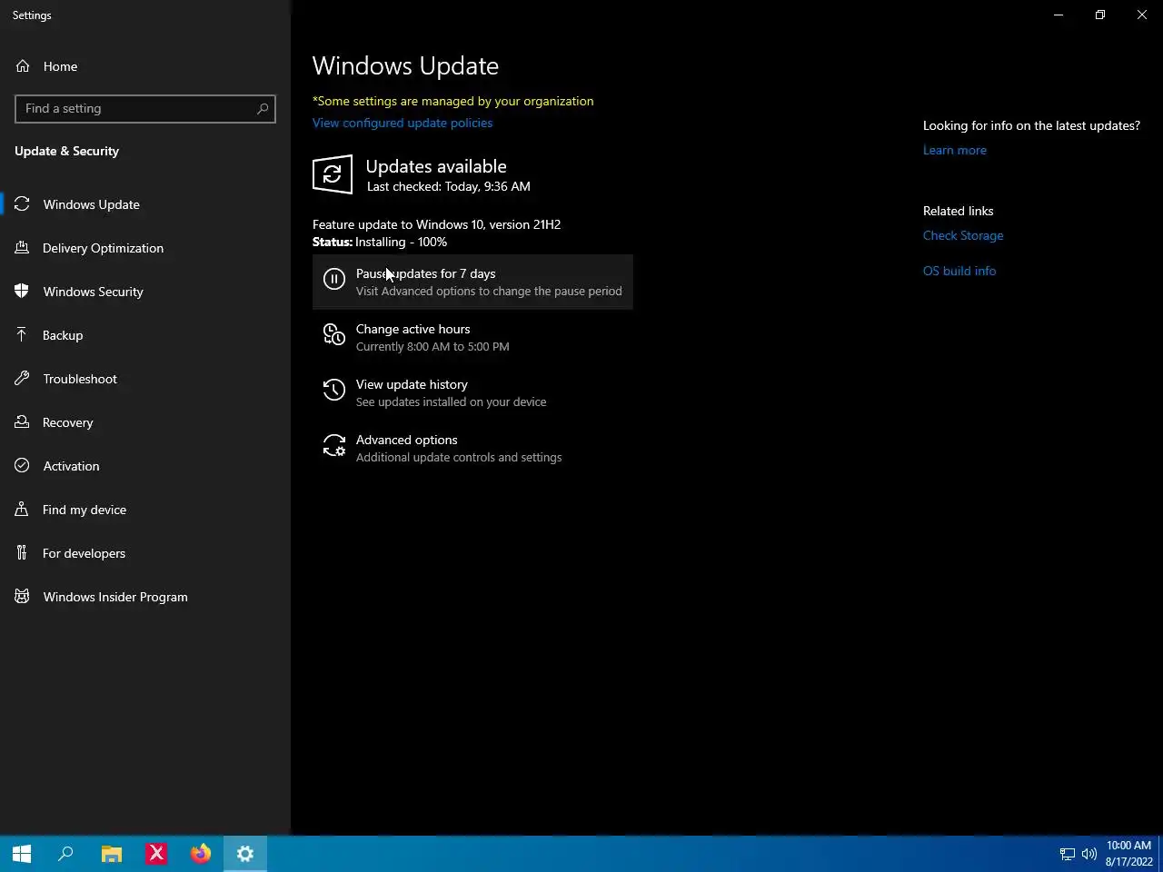Click the gear-sync icon for Advanced options
The width and height of the screenshot is (1163, 872).
tap(334, 447)
